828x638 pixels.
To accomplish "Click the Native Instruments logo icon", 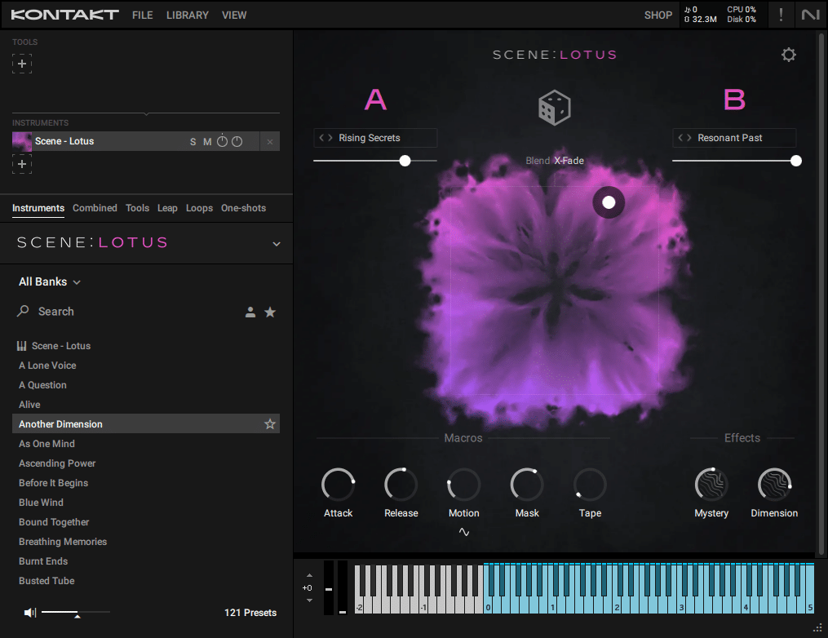I will 810,15.
